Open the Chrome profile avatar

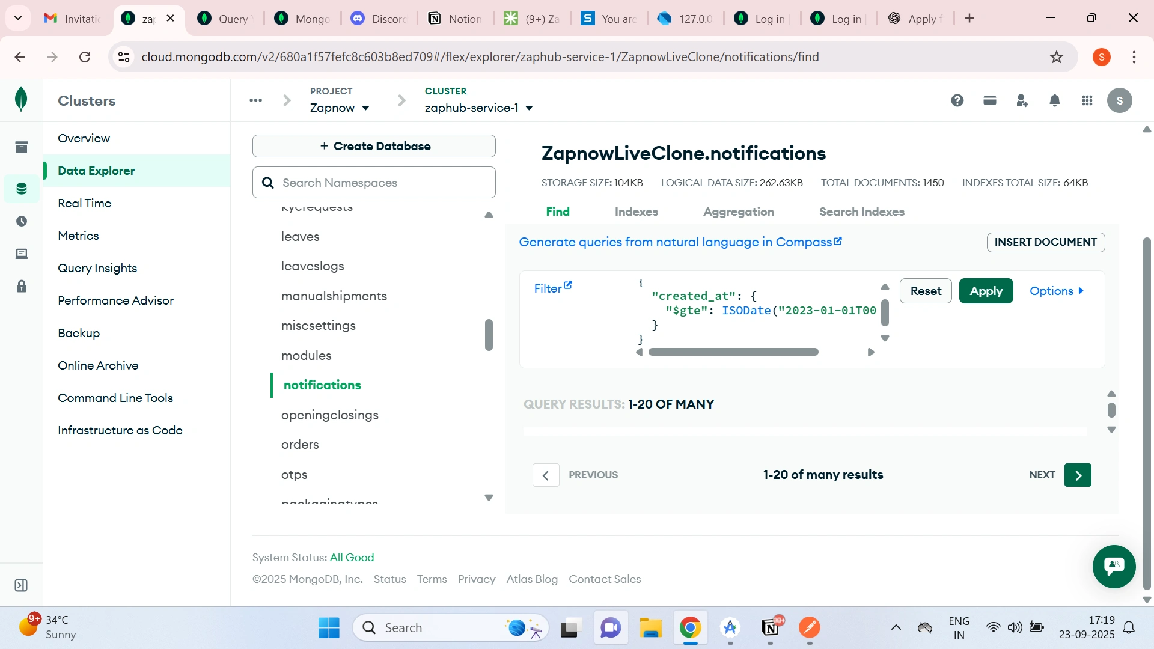pos(1102,57)
